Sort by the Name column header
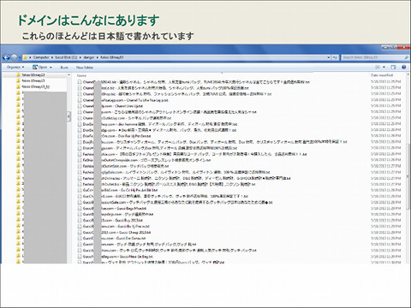 tap(81, 75)
